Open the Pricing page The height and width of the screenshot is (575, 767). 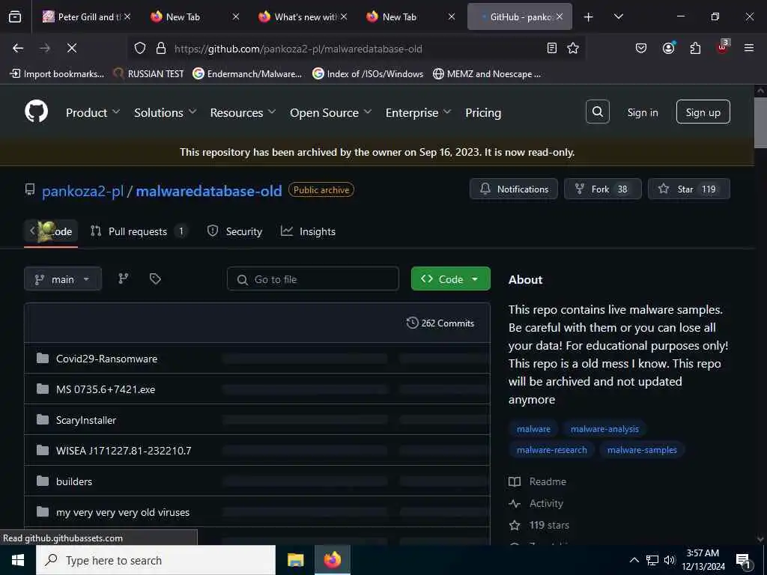point(483,112)
